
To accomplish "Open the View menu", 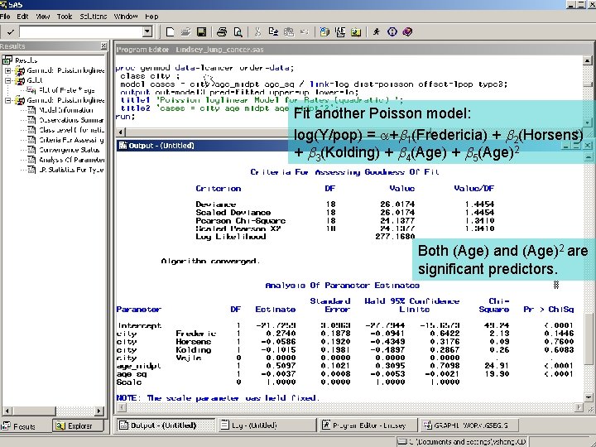I will (43, 17).
